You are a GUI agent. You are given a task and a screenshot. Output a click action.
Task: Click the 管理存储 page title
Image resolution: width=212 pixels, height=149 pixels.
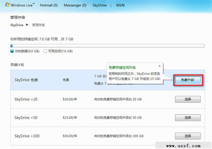coord(18,17)
